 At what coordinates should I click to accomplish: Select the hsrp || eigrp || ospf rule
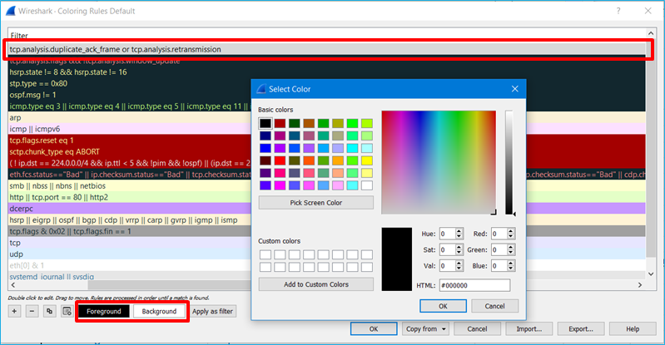click(129, 220)
